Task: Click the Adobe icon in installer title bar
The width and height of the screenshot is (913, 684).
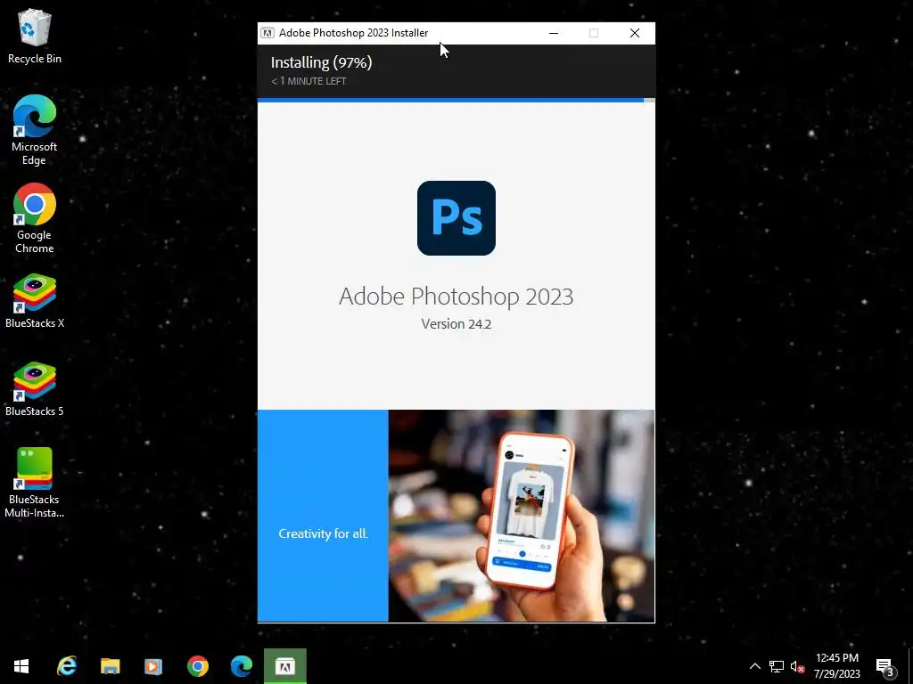Action: point(267,33)
